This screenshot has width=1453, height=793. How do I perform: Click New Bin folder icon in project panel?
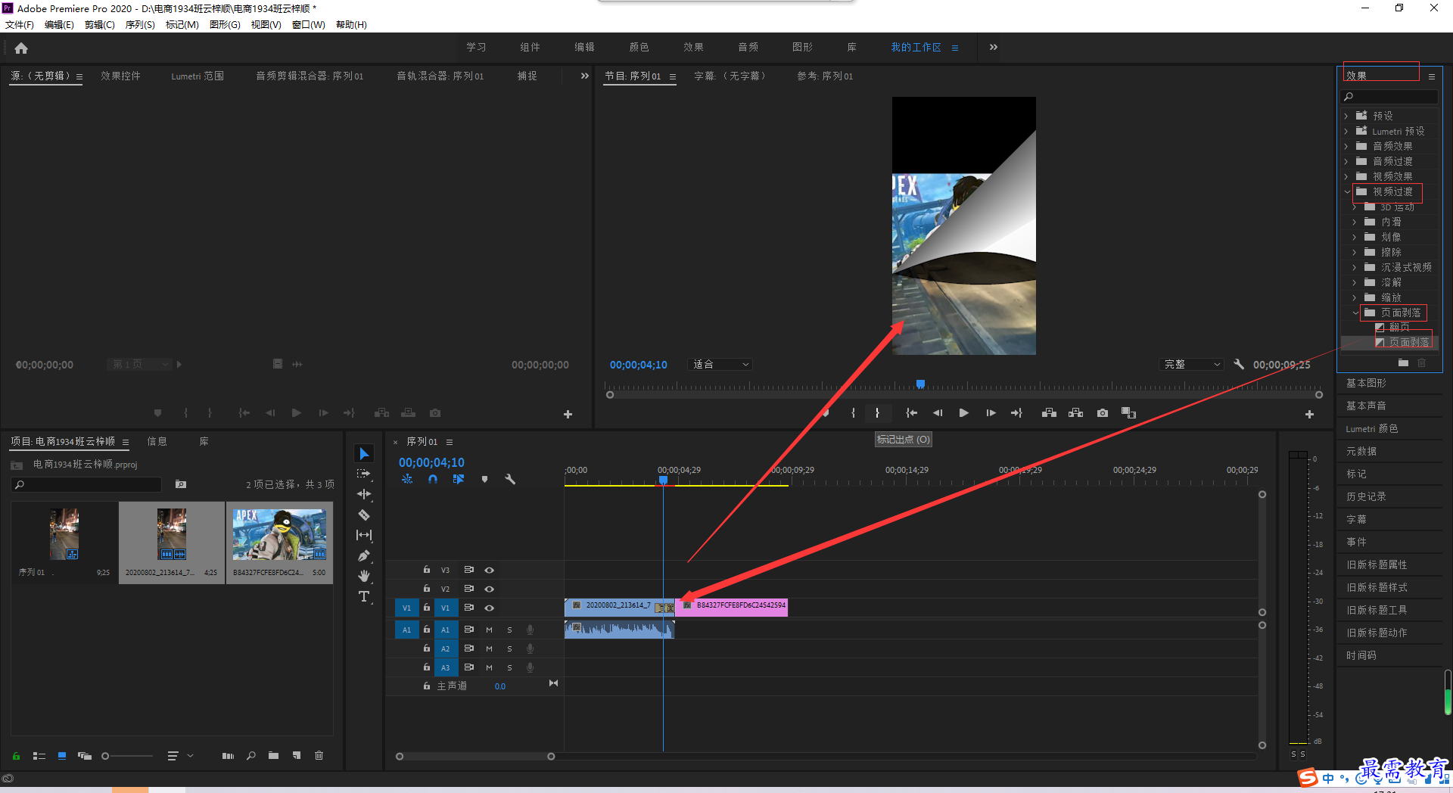[273, 755]
